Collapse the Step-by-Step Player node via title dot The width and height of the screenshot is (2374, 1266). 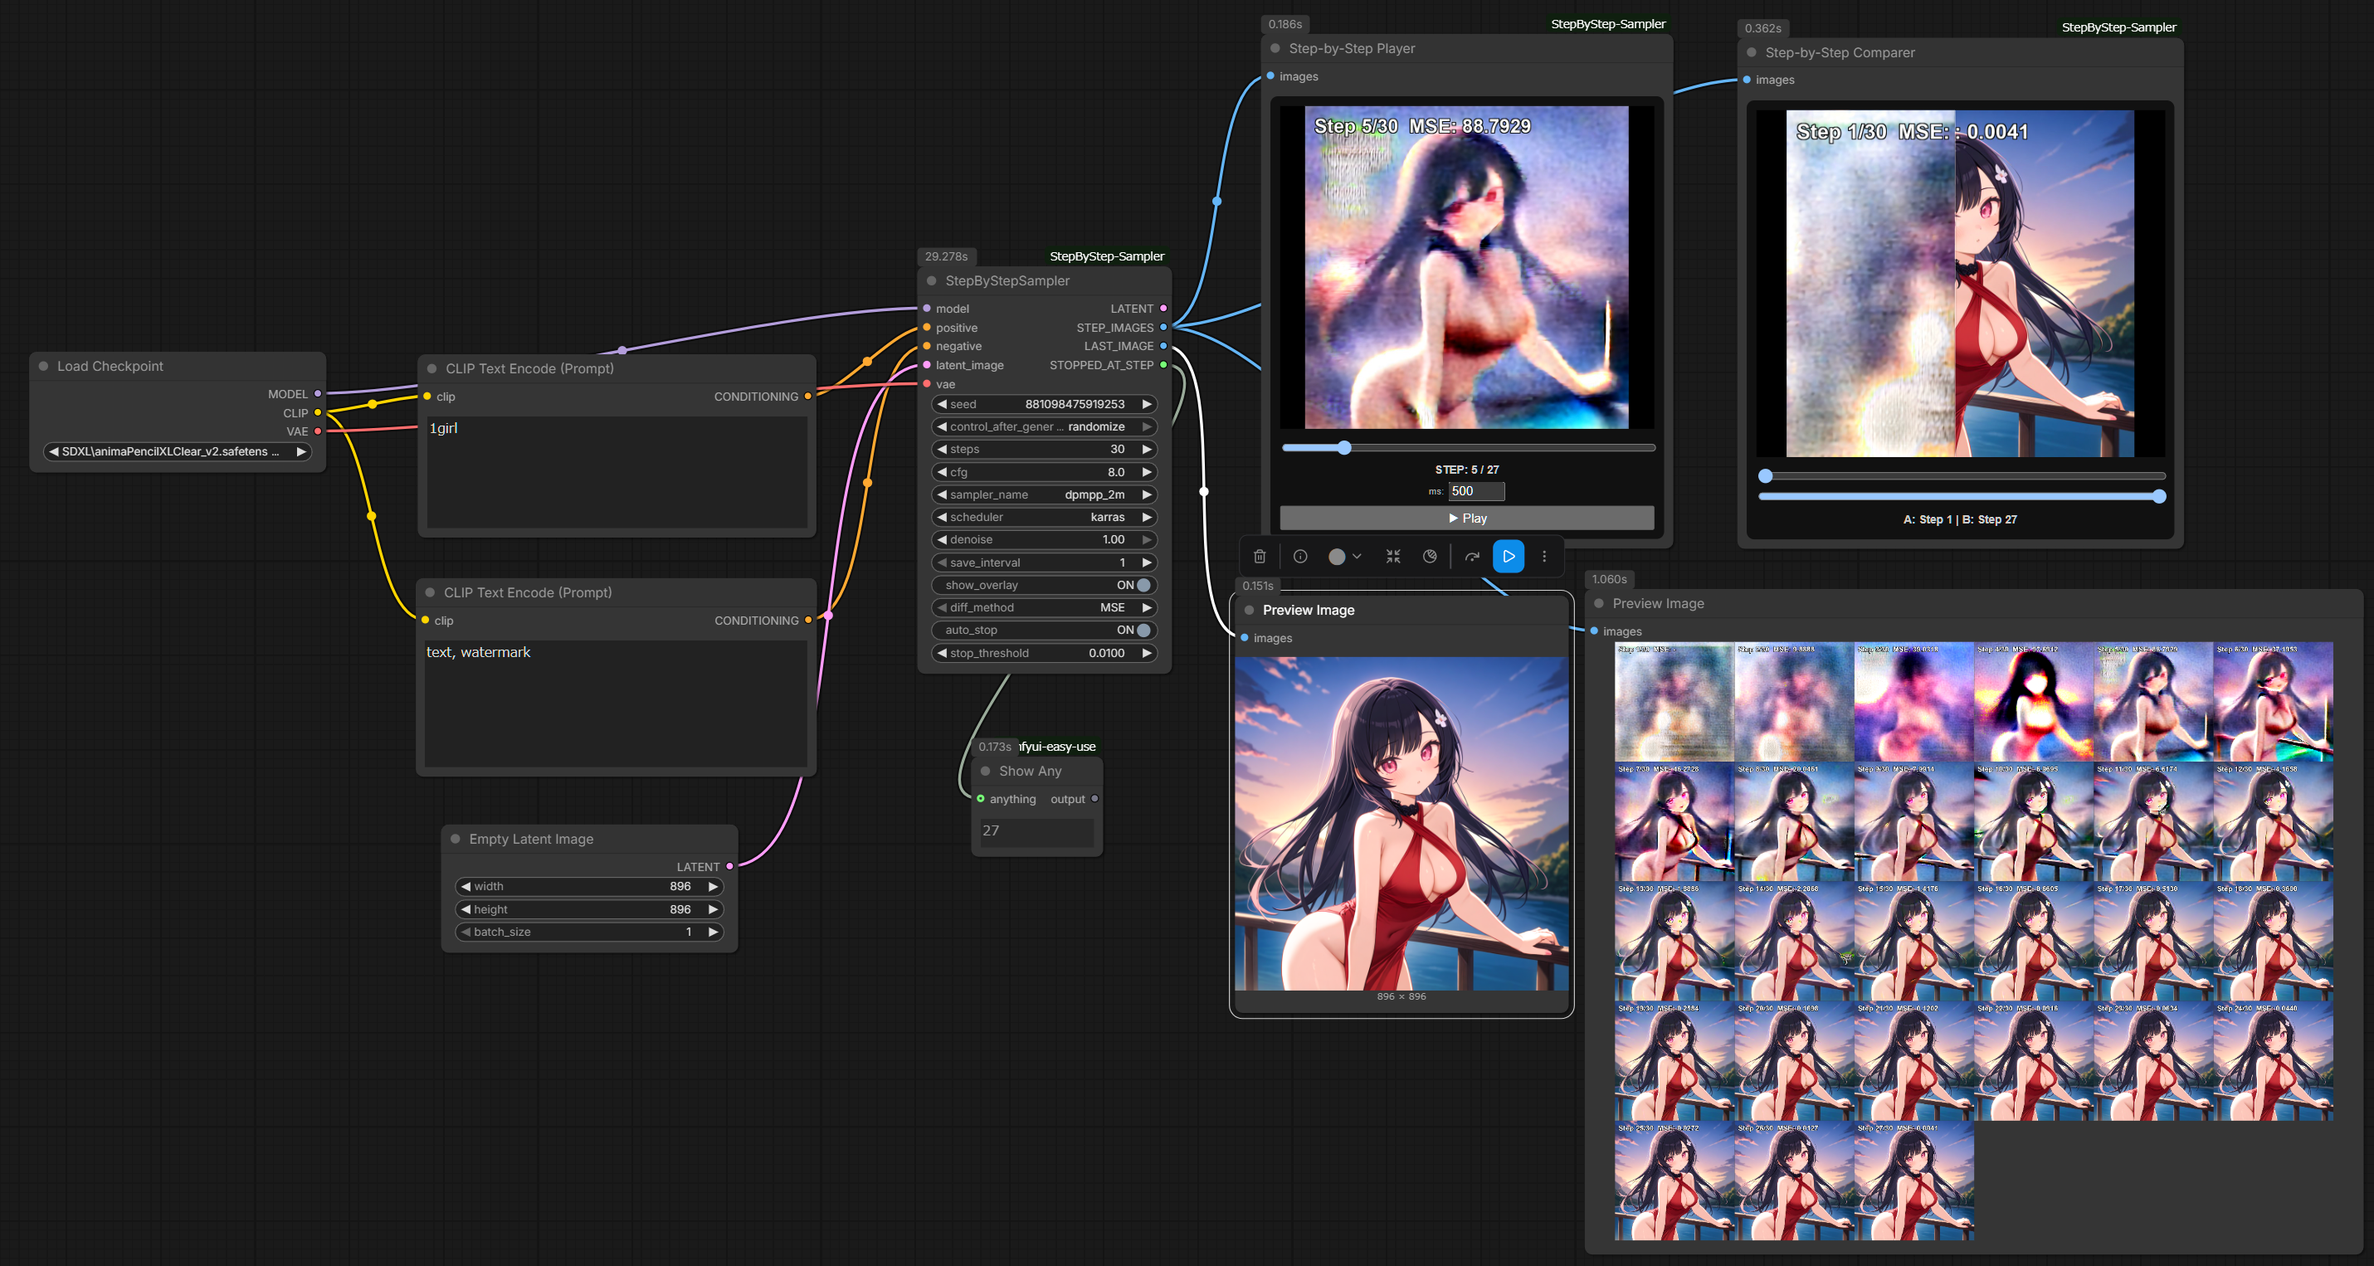pyautogui.click(x=1275, y=48)
